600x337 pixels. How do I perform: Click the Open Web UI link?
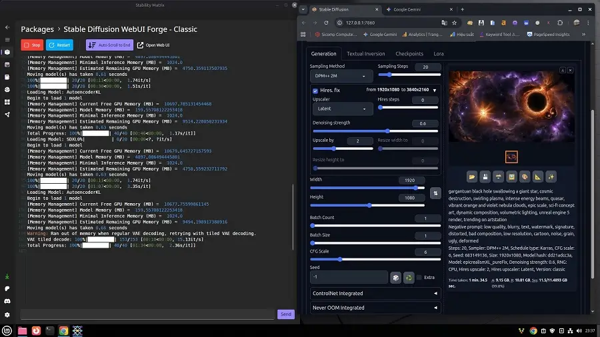[x=154, y=45]
